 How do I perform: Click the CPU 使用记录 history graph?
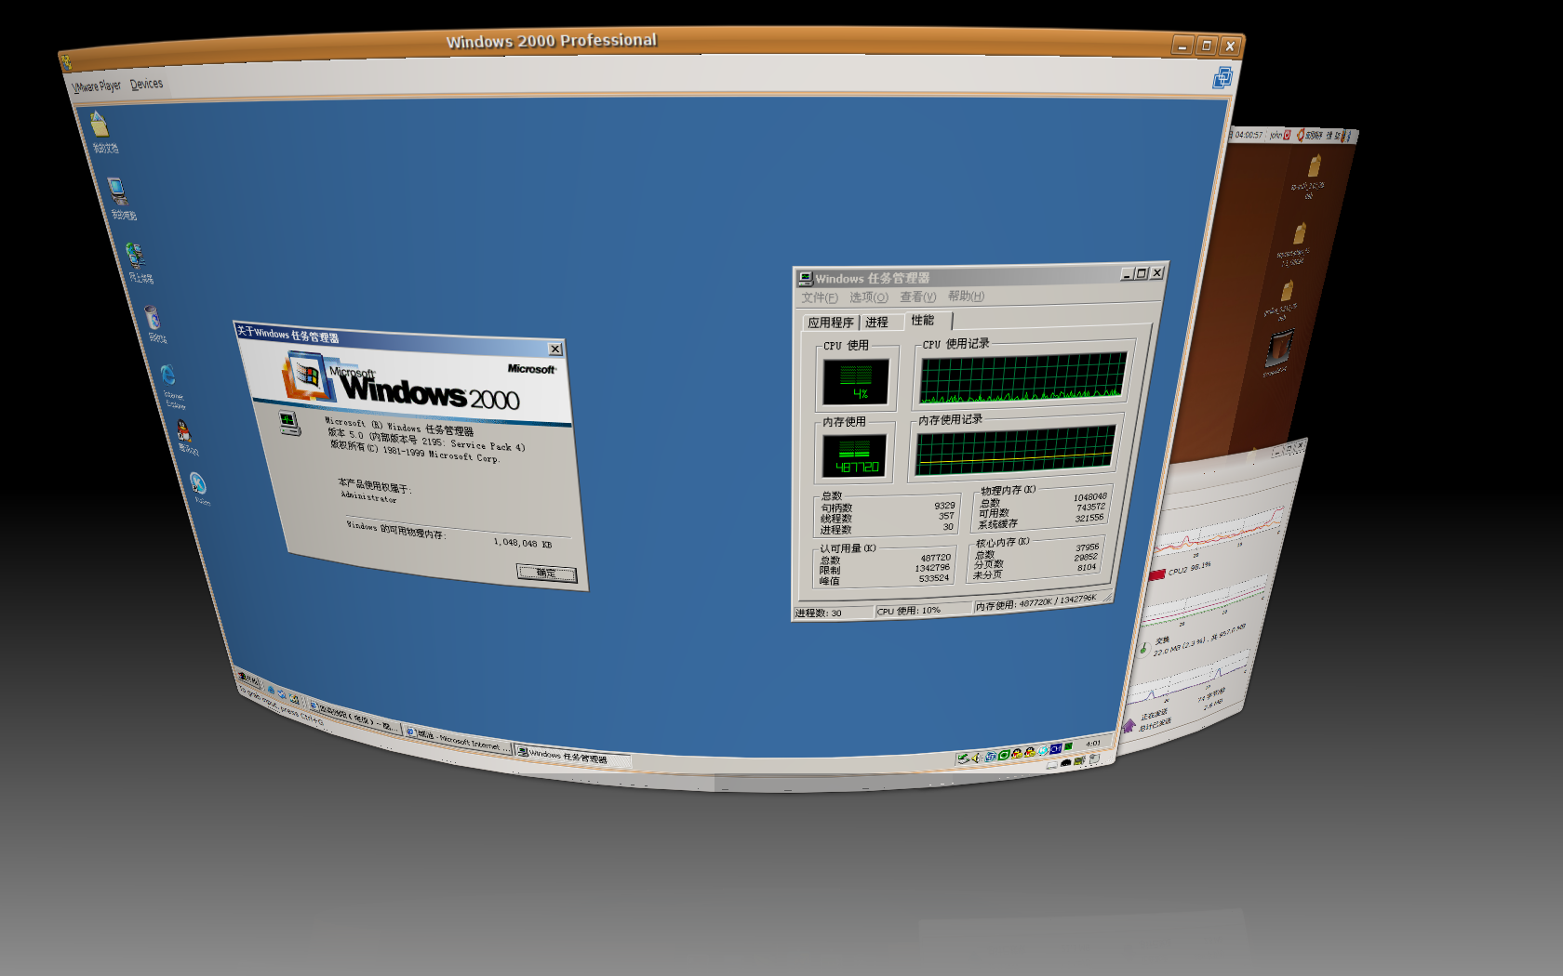[1022, 377]
